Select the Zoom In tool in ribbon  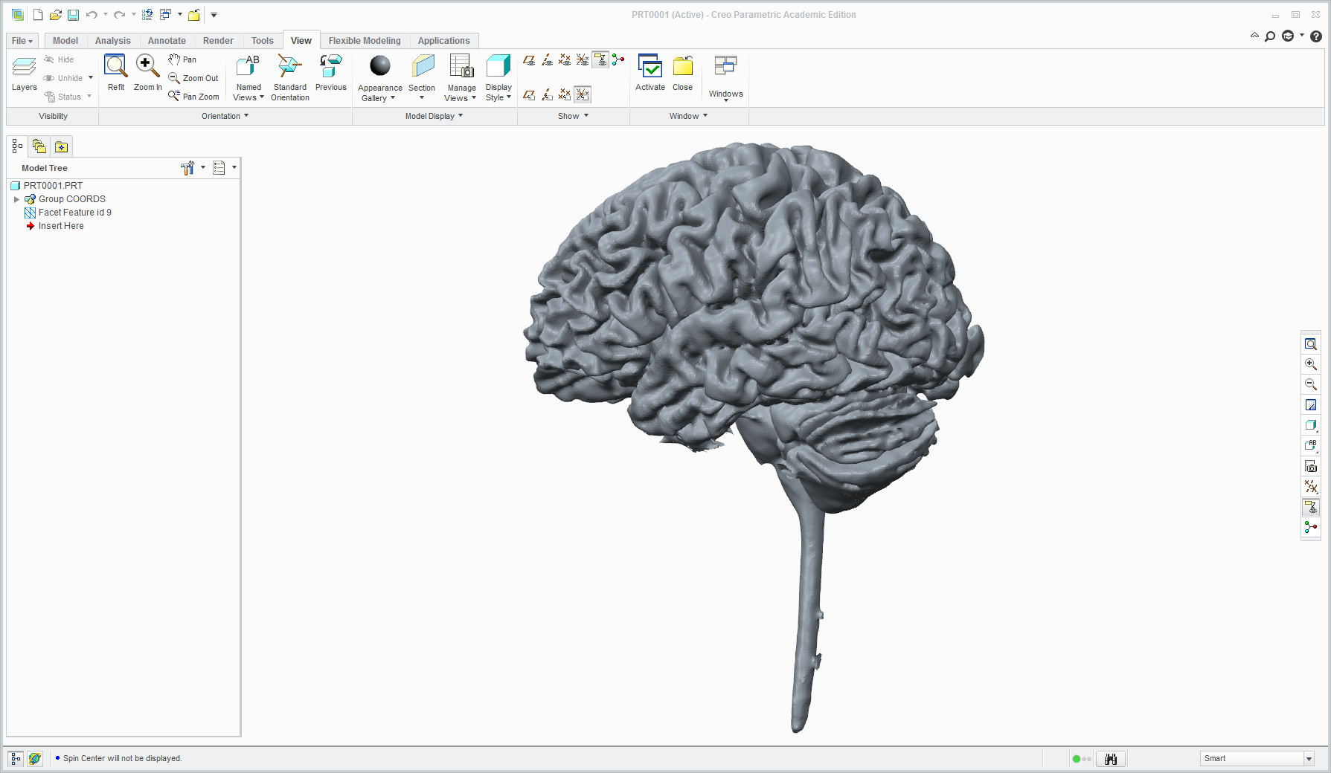point(147,73)
